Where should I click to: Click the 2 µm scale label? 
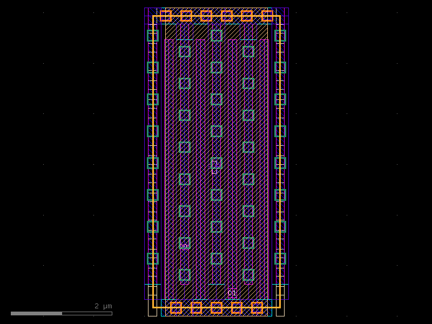pyautogui.click(x=103, y=306)
